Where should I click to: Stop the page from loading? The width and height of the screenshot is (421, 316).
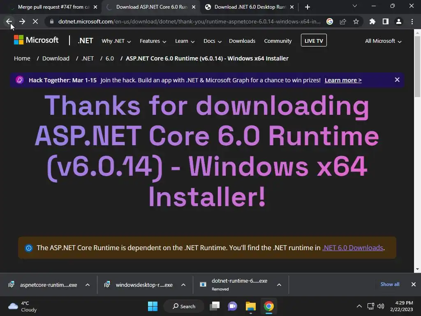click(x=35, y=21)
